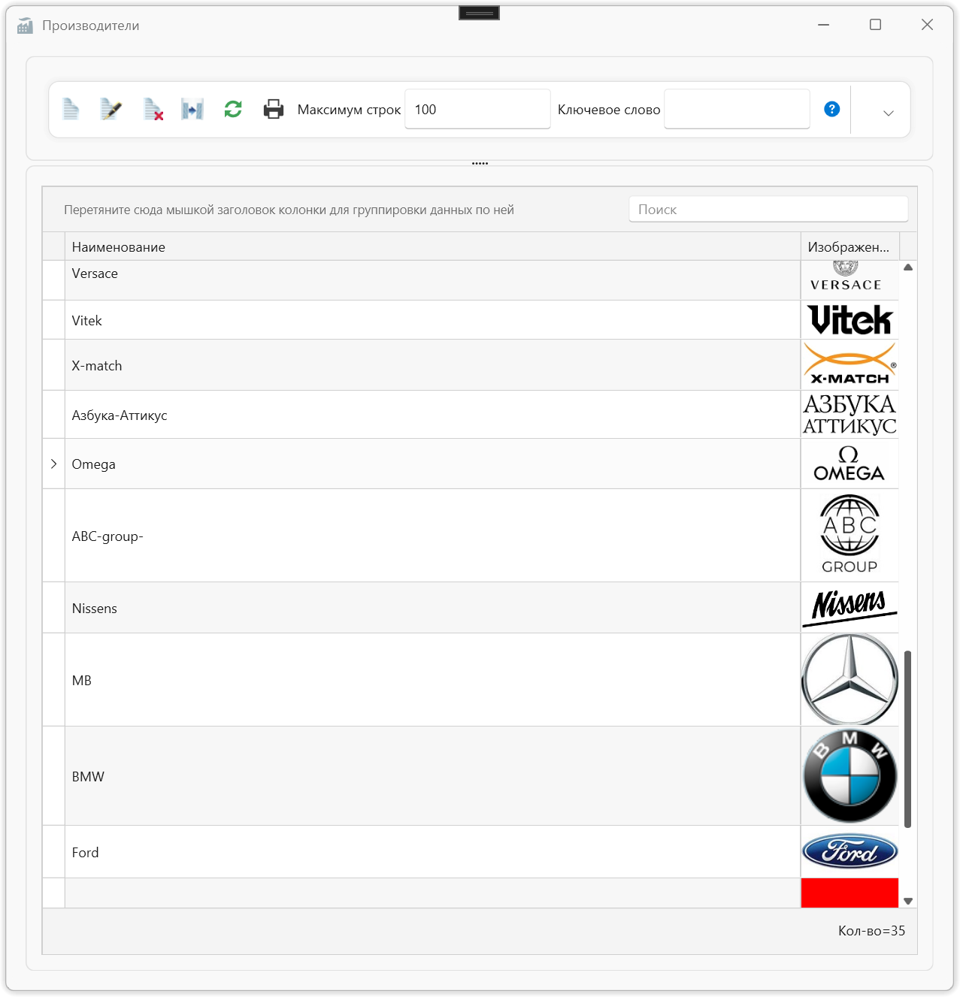Screen dimensions: 960x997
Task: Click the Ключевое слово label
Action: pos(609,110)
